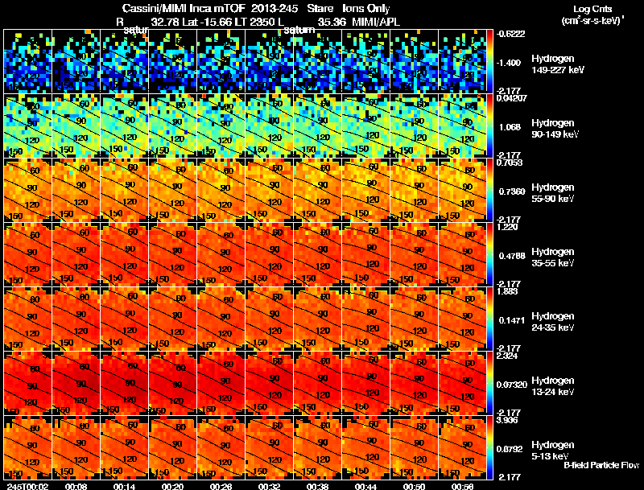Select the 13-24 keV panel at 00:50
Image resolution: width=644 pixels, height=490 pixels.
tap(415, 383)
